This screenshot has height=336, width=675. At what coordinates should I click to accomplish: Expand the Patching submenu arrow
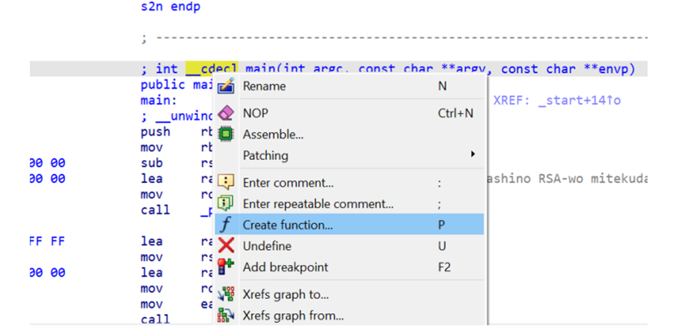[x=473, y=154]
